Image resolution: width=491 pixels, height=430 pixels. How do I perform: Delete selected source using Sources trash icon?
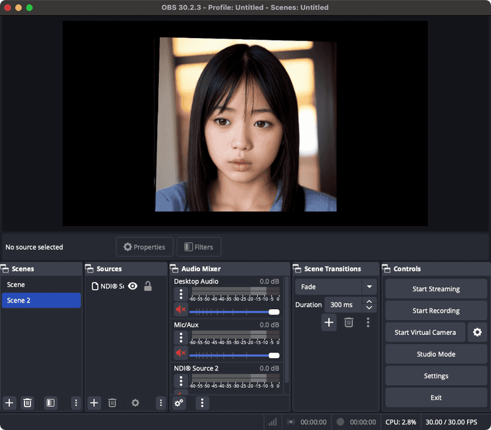(112, 403)
